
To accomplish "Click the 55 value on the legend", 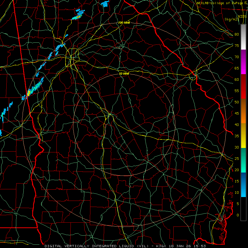I will click(x=237, y=91).
